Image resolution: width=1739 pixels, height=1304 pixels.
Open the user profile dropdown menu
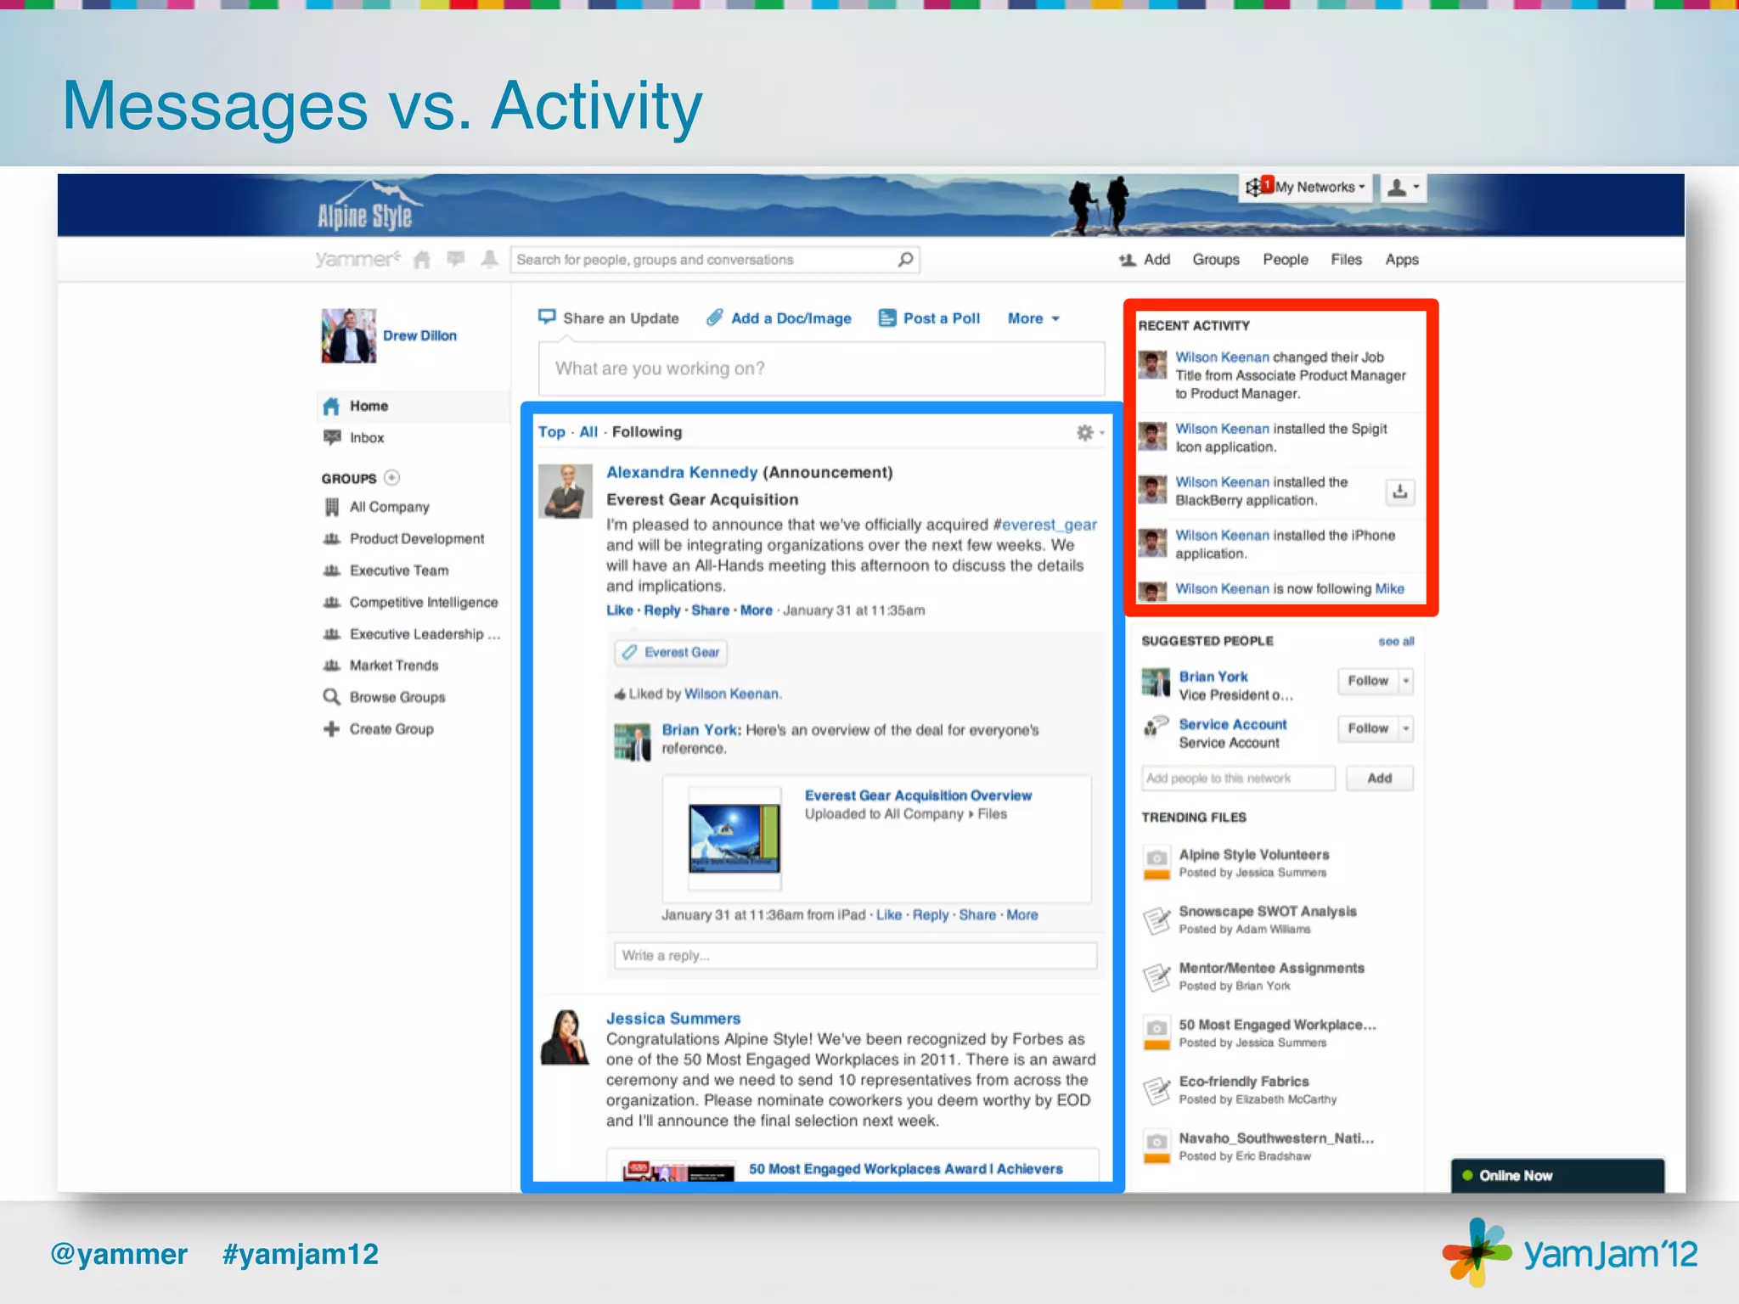tap(1403, 188)
